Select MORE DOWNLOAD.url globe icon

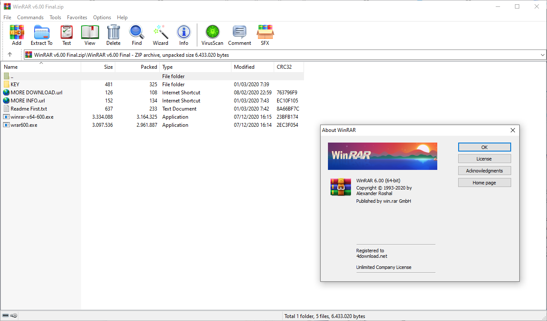point(6,92)
